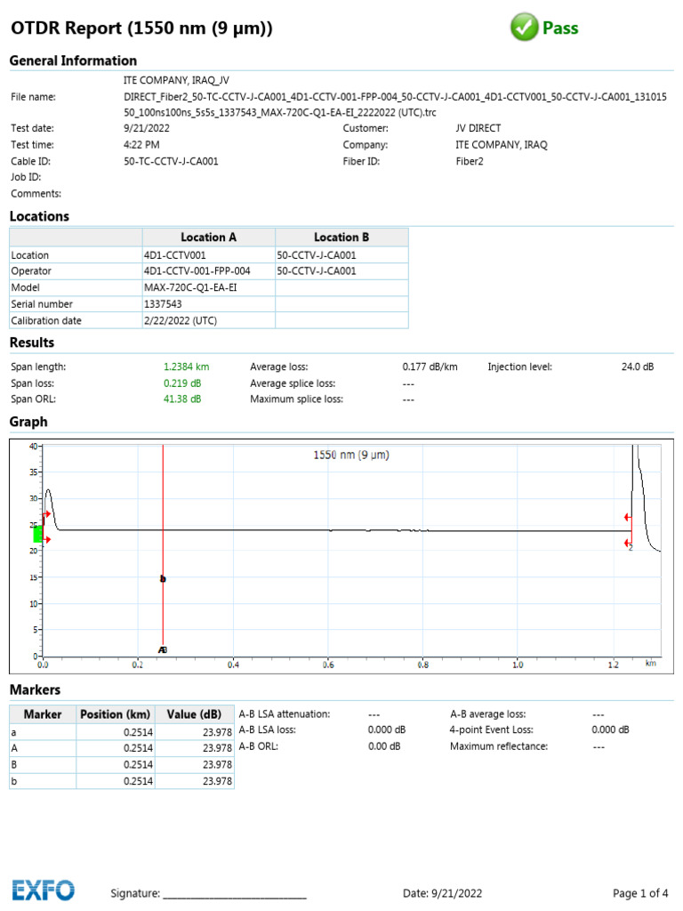
Task: Click the 'OTDR Report (1550 nm (9 µm))' heading
Action: click(141, 28)
